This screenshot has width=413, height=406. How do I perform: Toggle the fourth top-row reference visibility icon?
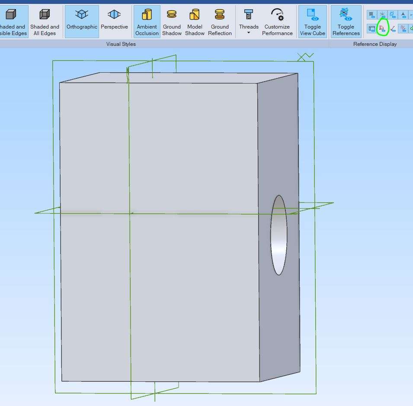[x=403, y=15]
